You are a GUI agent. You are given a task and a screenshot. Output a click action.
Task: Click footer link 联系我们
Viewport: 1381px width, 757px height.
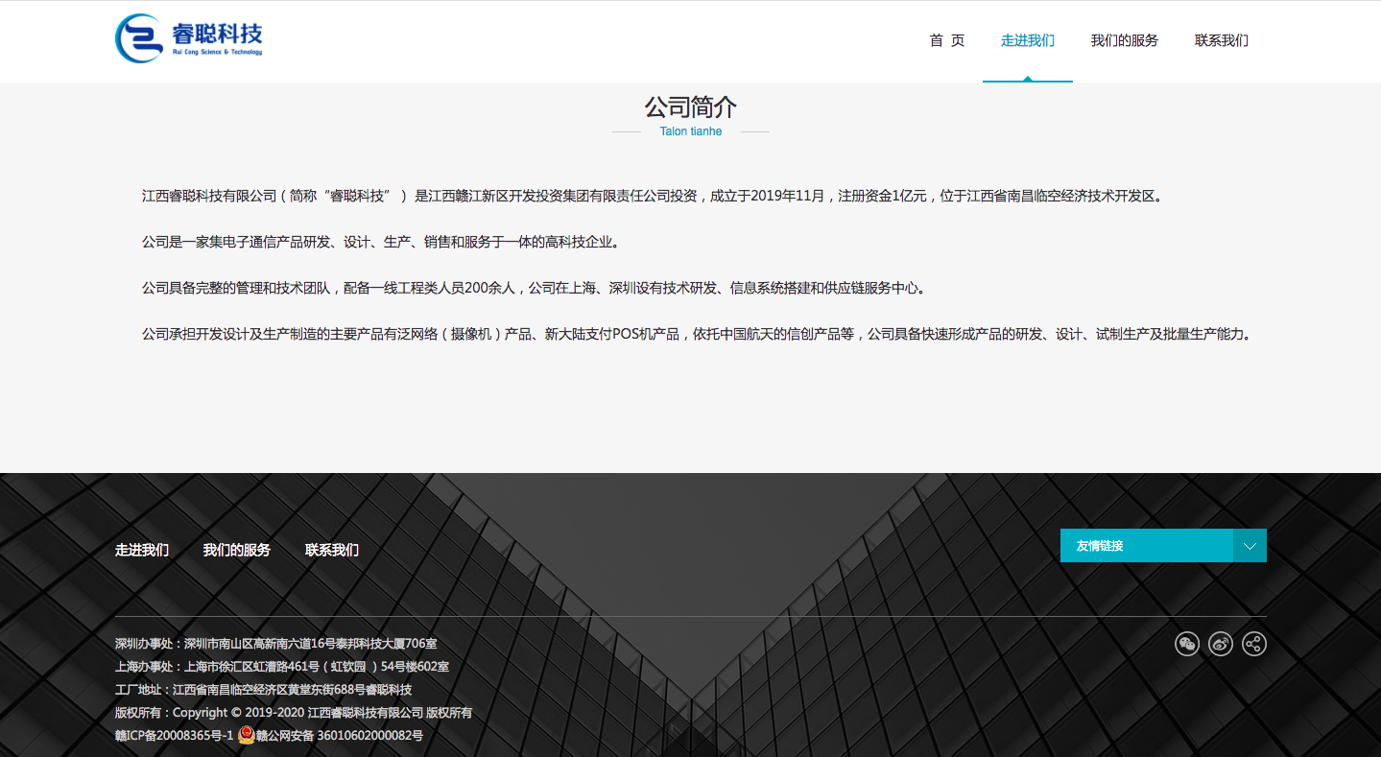click(332, 550)
